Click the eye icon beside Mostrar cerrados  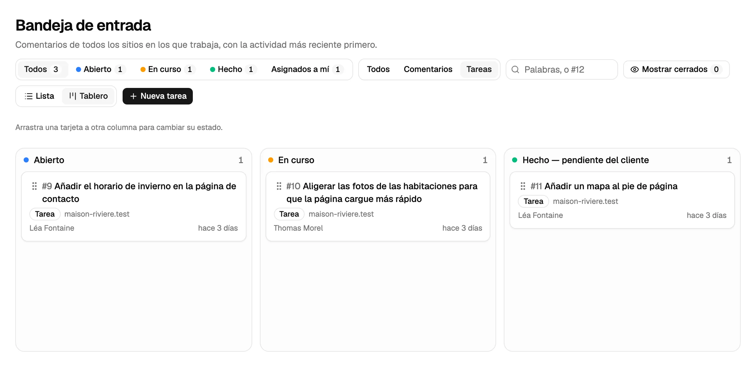pyautogui.click(x=634, y=69)
